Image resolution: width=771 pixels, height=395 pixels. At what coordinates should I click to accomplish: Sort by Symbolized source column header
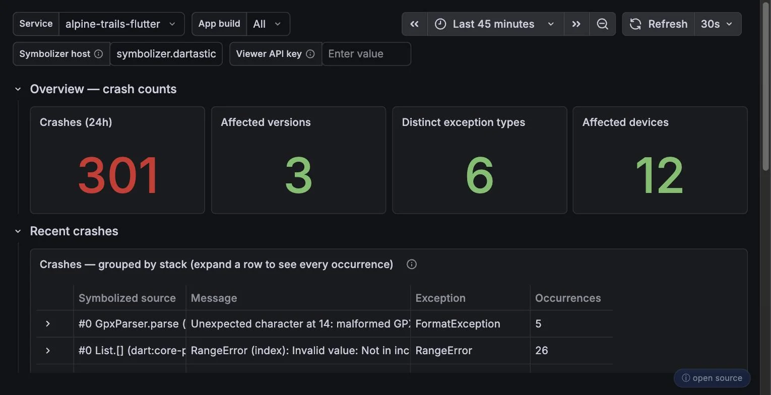[127, 298]
